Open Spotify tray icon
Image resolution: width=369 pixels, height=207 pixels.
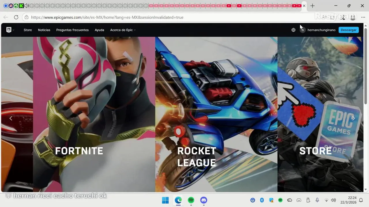coord(280,200)
